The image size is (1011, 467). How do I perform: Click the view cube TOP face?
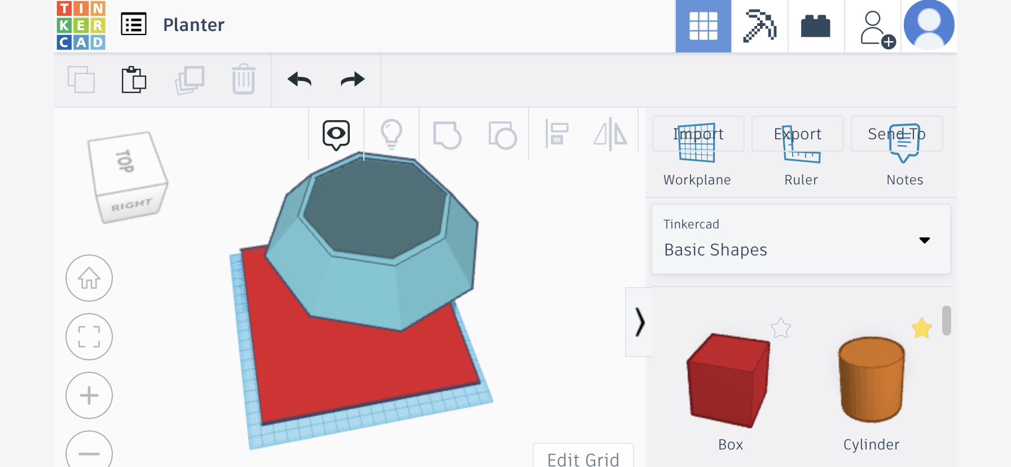coord(126,162)
